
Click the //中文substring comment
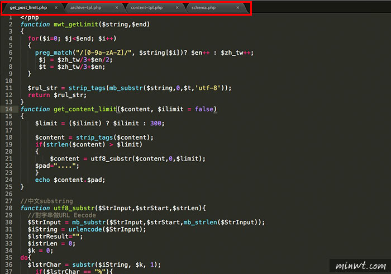pos(46,201)
